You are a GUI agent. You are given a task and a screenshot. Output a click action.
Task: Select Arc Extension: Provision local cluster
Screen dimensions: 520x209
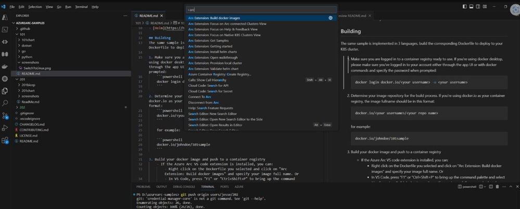tap(261, 63)
